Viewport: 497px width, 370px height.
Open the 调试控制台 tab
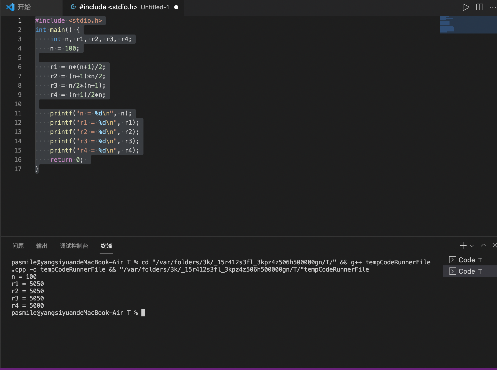(x=74, y=246)
